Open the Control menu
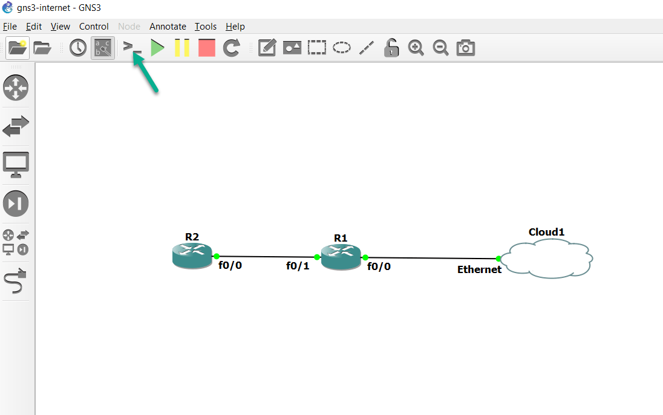Image resolution: width=663 pixels, height=415 pixels. (94, 26)
